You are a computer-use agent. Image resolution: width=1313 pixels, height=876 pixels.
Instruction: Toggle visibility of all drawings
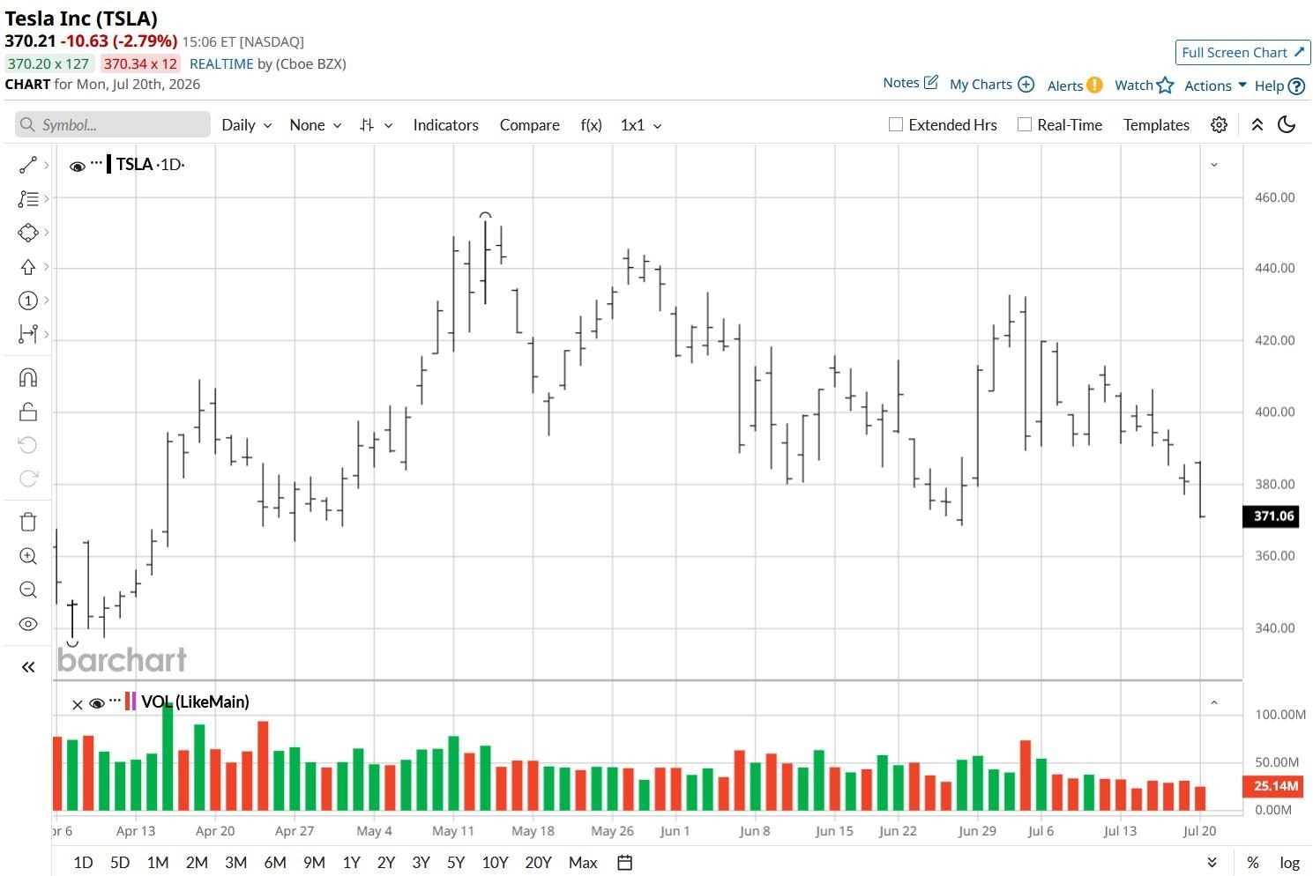click(28, 624)
